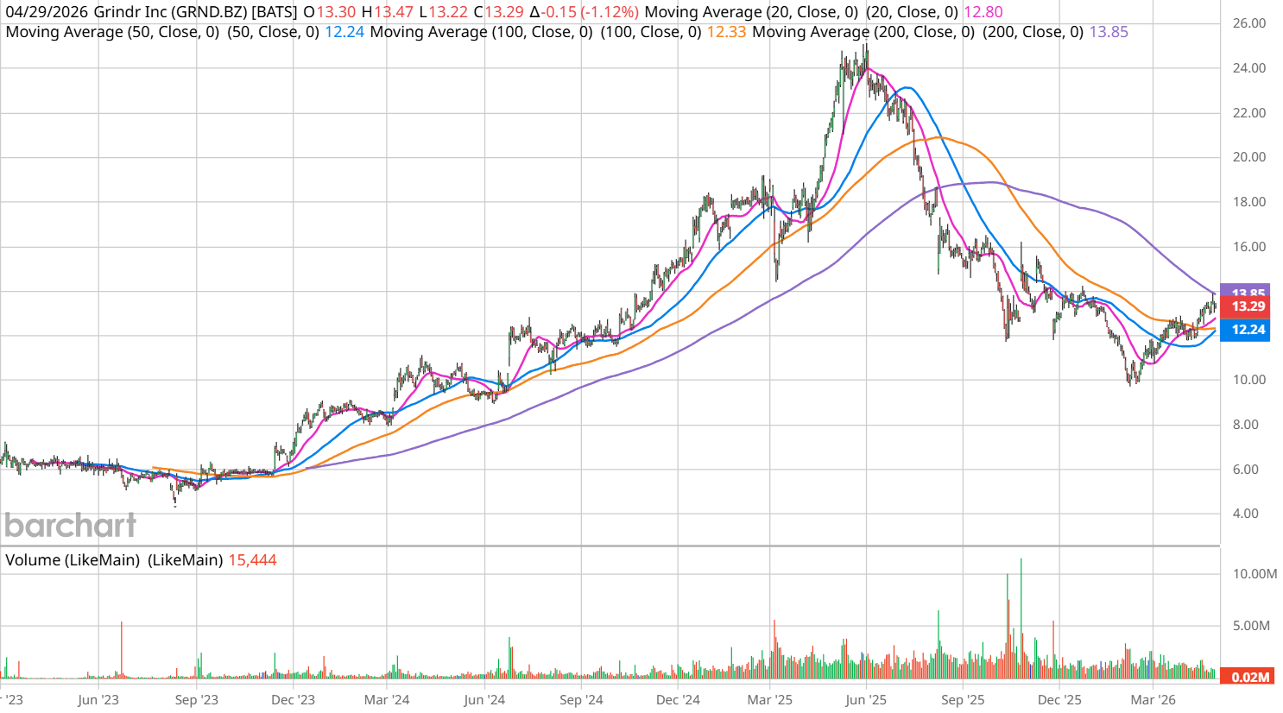Click the Mar '26 date axis label
Screen dimensions: 1283x713
[x=1153, y=699]
